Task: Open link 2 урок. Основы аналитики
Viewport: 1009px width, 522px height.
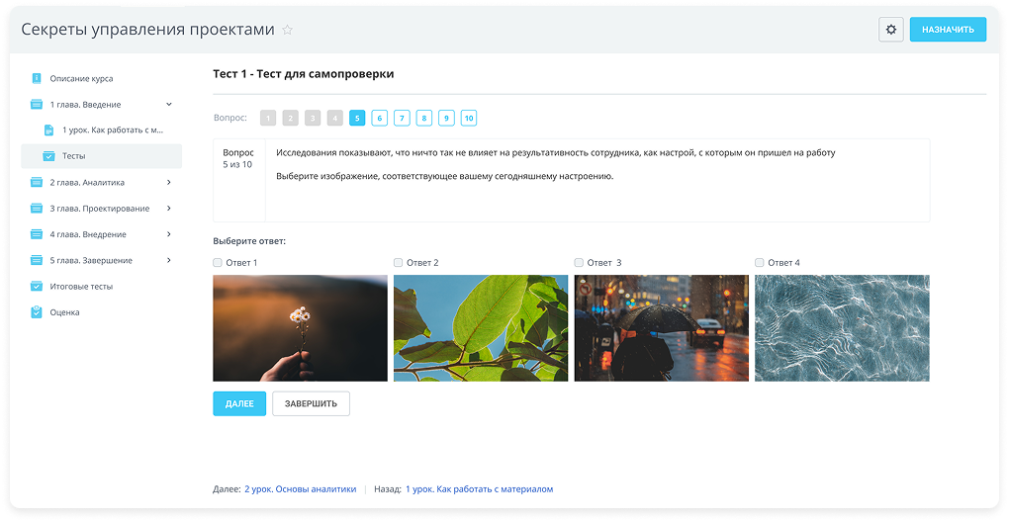Action: click(300, 489)
